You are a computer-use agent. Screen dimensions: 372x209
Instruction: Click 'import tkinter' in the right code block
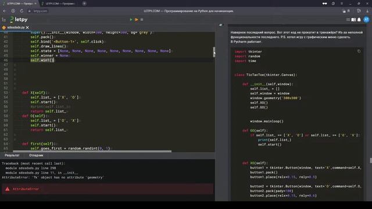pos(248,52)
